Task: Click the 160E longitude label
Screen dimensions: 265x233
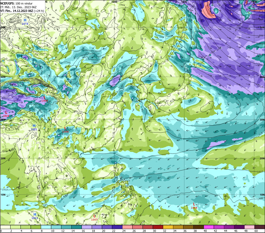Action: tap(254, 2)
